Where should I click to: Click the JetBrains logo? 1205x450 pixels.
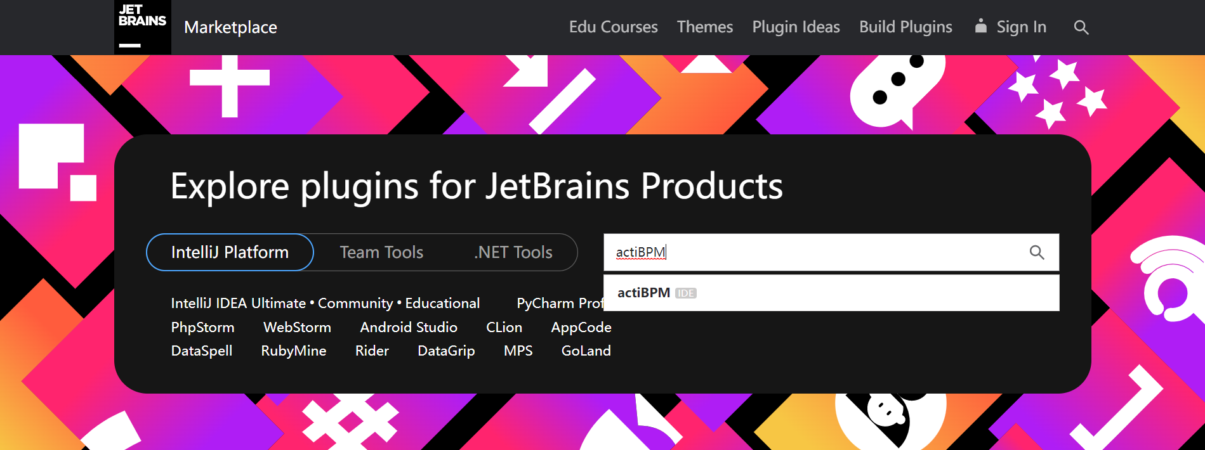[142, 27]
